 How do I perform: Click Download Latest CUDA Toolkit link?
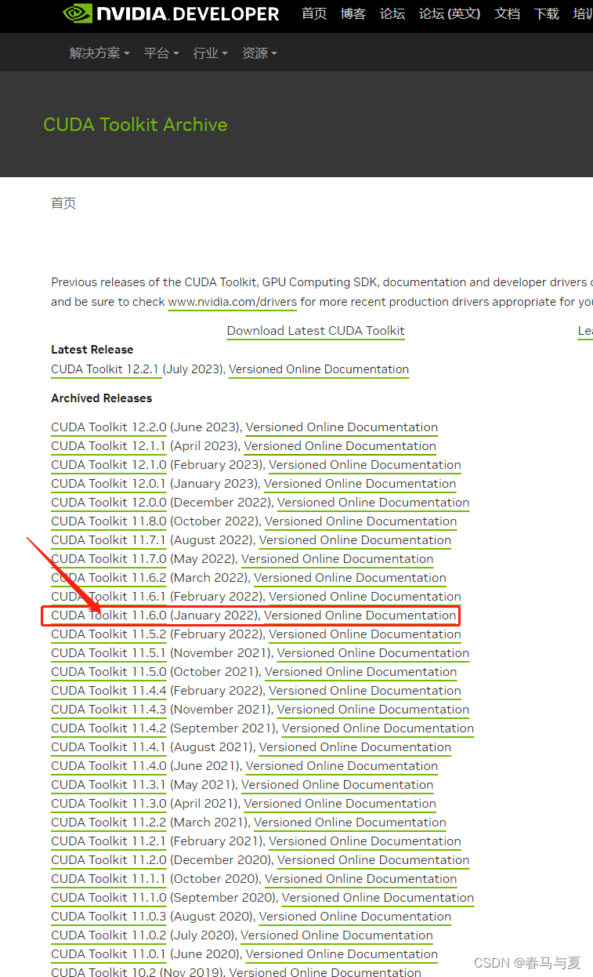[316, 331]
